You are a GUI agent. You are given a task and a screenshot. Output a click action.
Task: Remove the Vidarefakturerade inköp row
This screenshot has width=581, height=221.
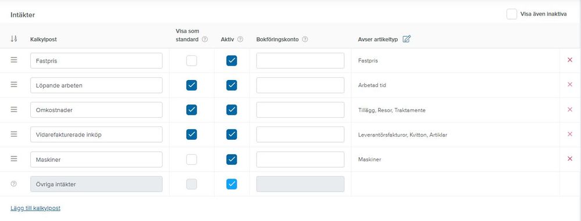[x=570, y=135]
